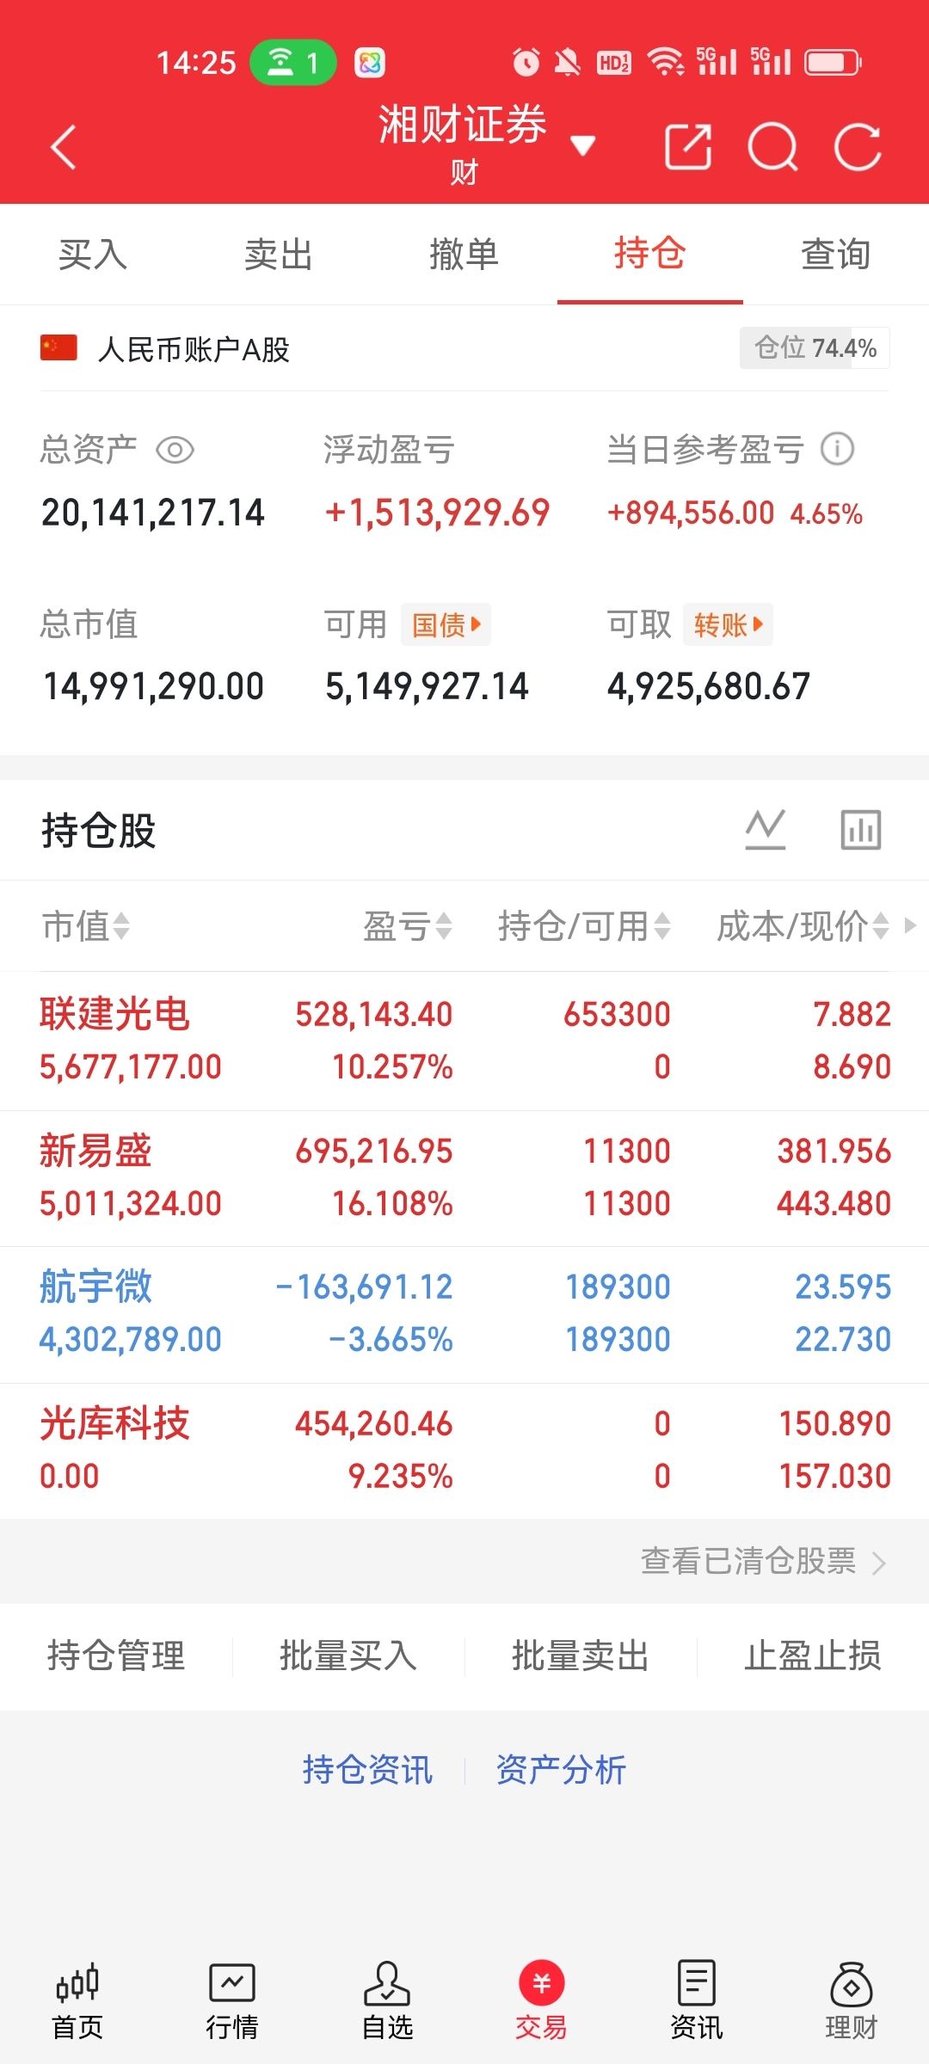Tap the total assets value 20,141,217.14
This screenshot has height=2064, width=929.
tap(153, 513)
